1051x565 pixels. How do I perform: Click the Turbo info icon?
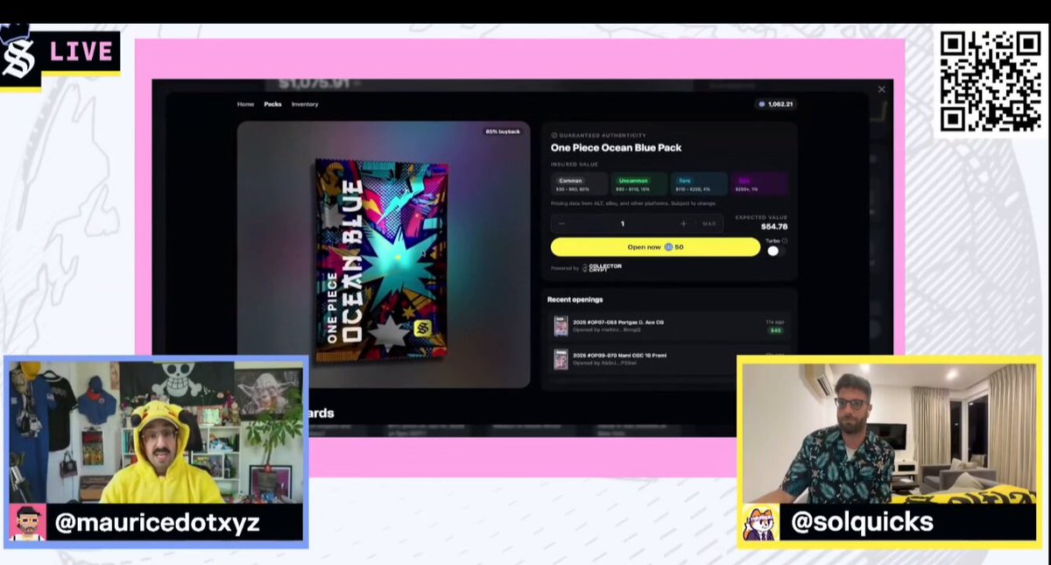tap(784, 241)
